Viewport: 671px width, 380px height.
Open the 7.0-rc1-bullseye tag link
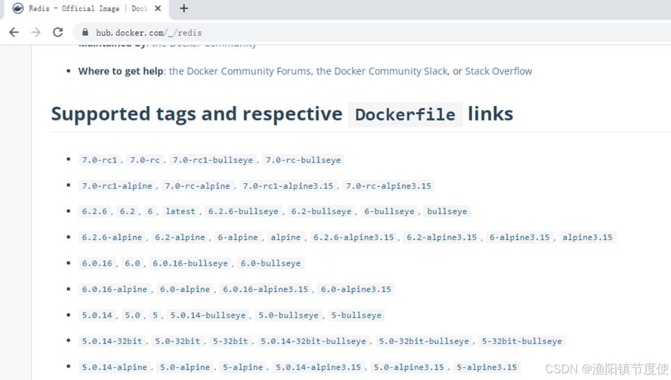[x=213, y=160]
